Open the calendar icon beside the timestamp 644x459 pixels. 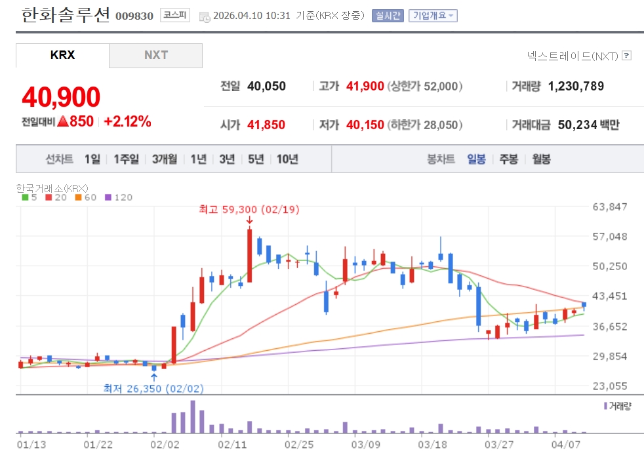pos(204,17)
